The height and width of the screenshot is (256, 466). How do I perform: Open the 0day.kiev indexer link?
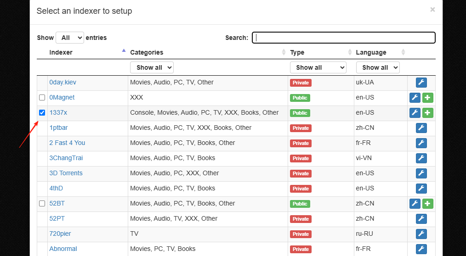coord(63,83)
